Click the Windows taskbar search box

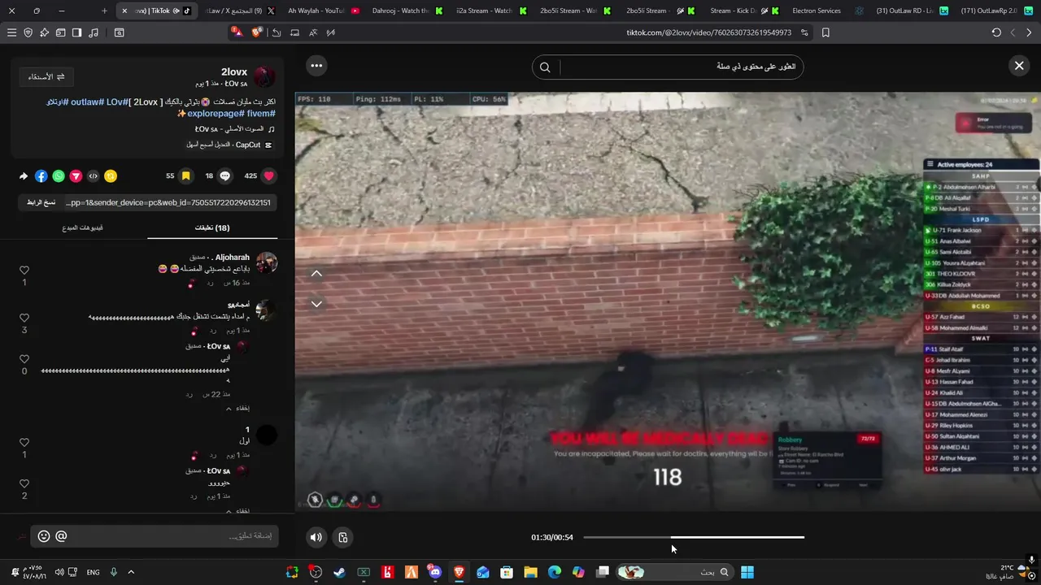(x=674, y=572)
